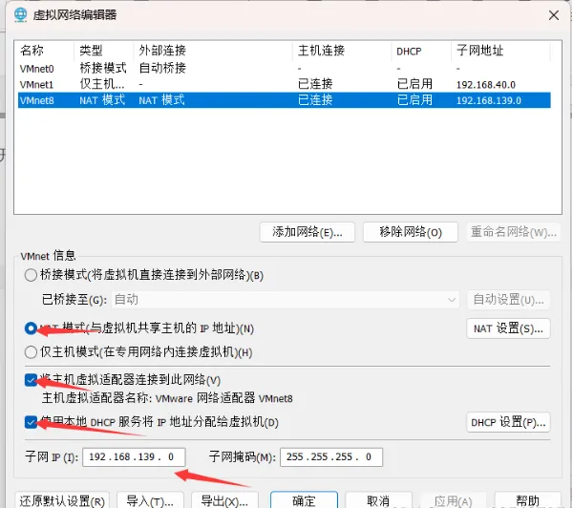Click 仅主机... type cell of VMnet1

pos(102,84)
